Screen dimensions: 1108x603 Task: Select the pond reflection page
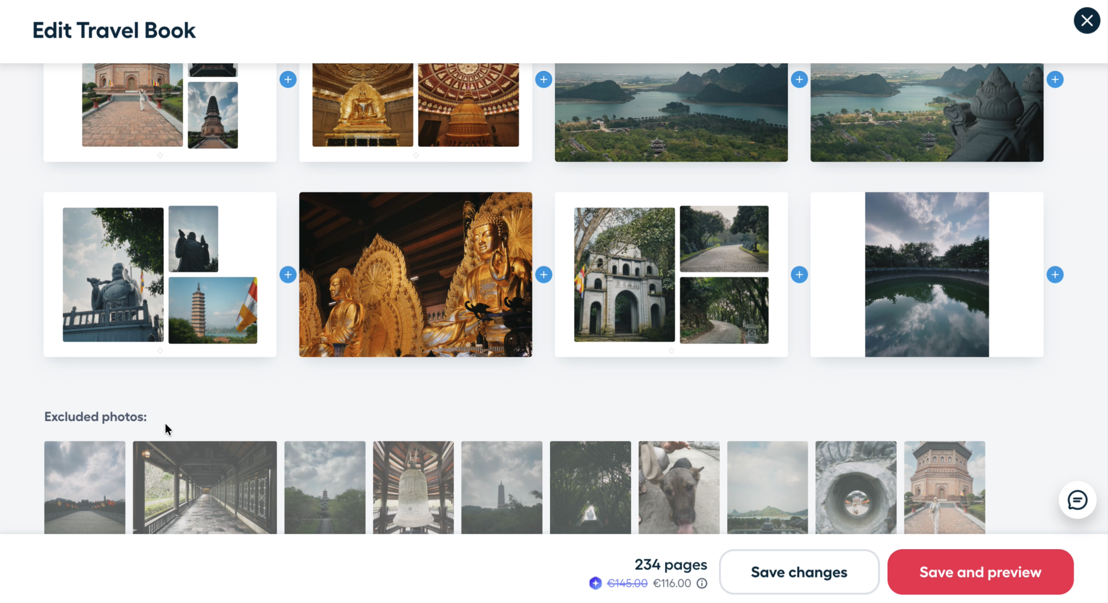tap(927, 275)
